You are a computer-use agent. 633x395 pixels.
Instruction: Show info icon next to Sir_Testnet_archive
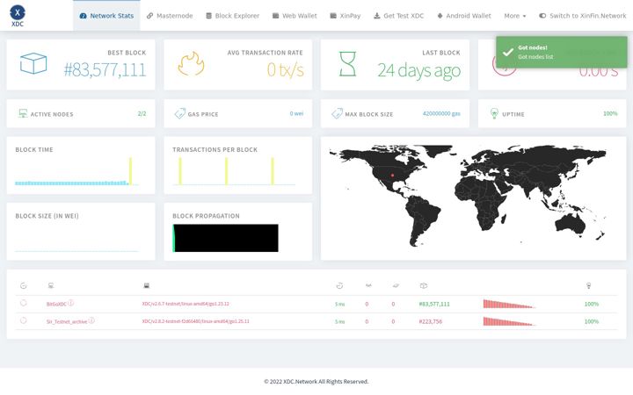click(x=91, y=320)
